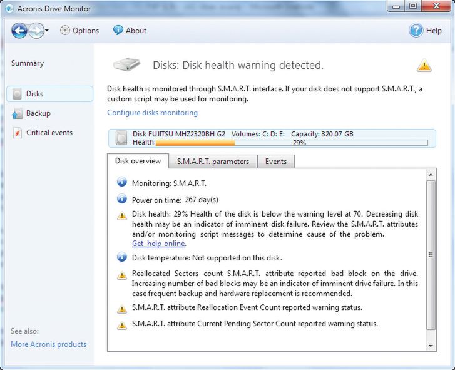Click the Options gear icon
455x370 pixels.
(x=65, y=30)
